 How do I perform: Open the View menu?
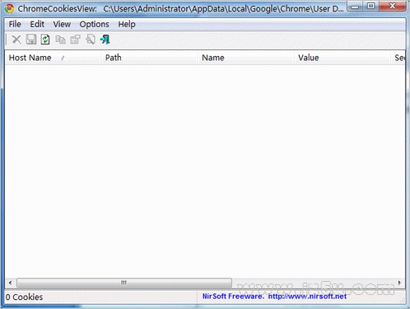click(62, 24)
